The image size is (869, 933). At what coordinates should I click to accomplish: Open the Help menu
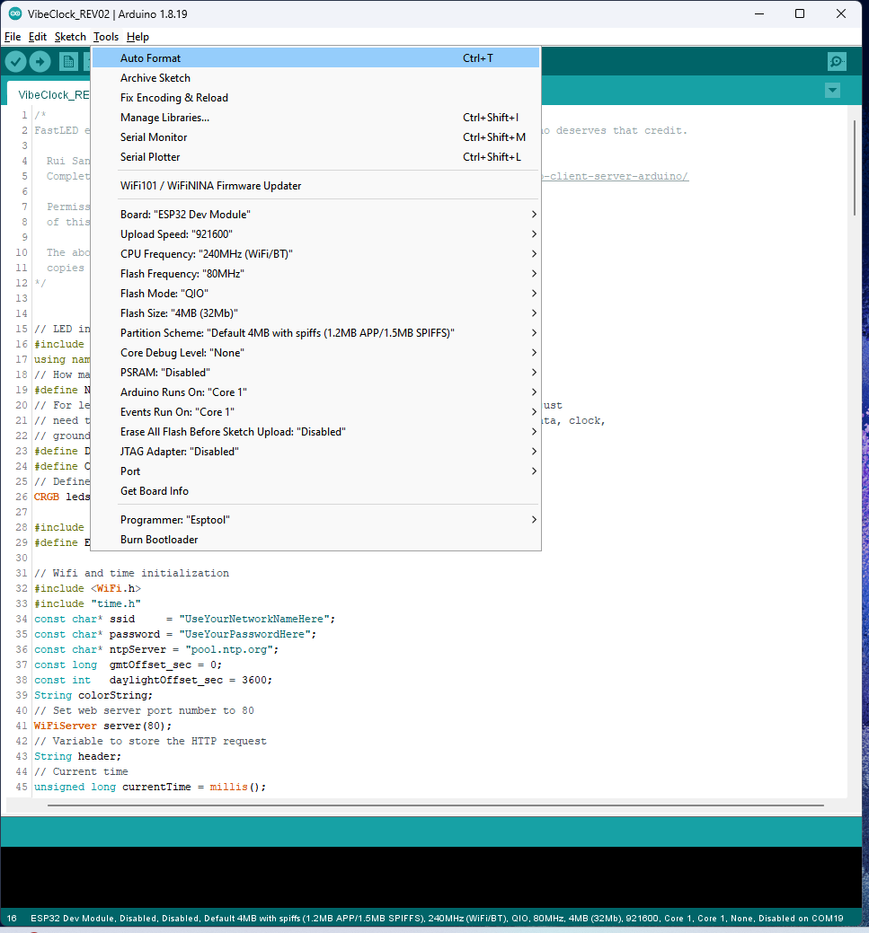pos(137,37)
